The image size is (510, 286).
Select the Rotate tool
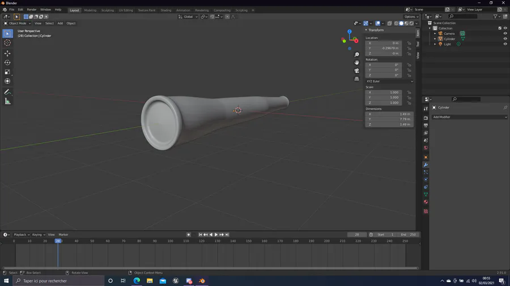pos(7,63)
